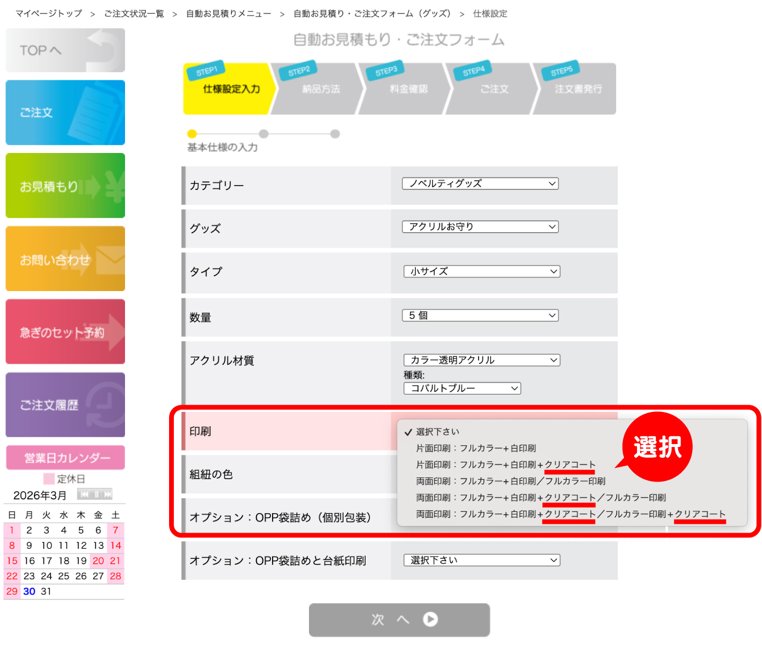Click the 次へ button
Screen dimensions: 762x650
point(399,620)
